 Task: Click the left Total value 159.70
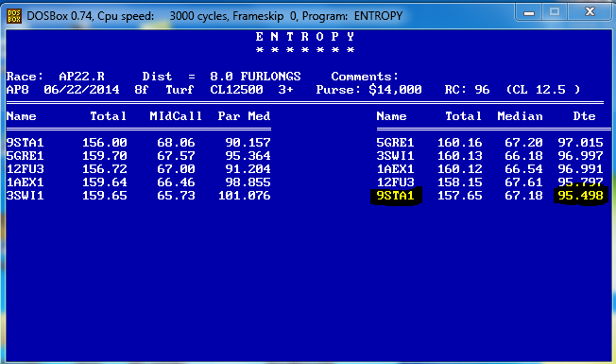105,156
